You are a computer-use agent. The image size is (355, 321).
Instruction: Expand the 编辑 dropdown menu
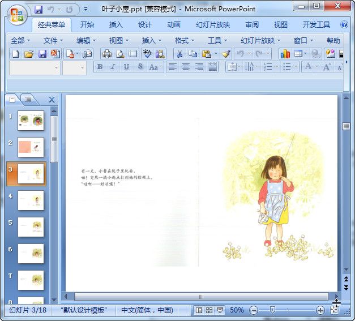click(x=86, y=41)
